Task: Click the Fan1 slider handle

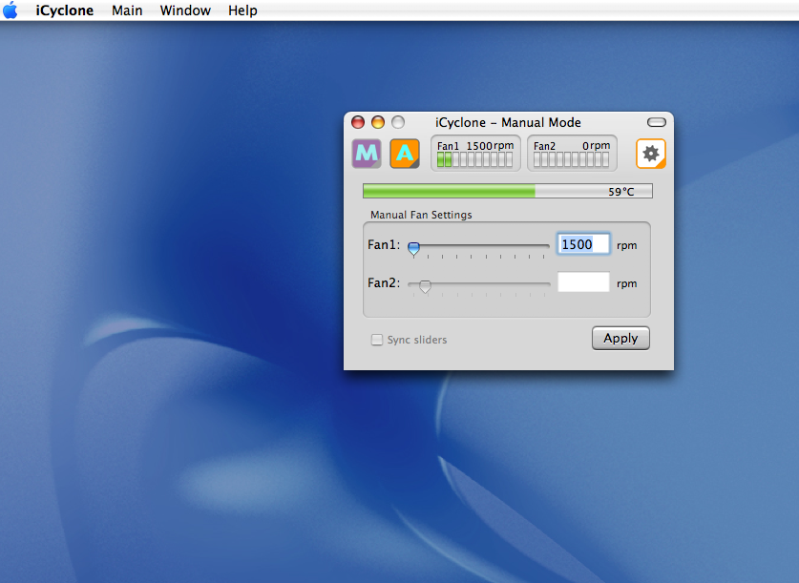Action: pyautogui.click(x=413, y=247)
